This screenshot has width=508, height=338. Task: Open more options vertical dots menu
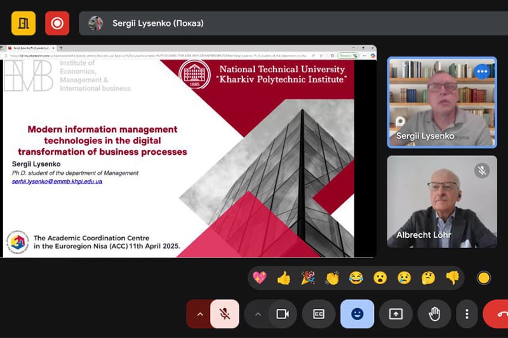pyautogui.click(x=467, y=314)
